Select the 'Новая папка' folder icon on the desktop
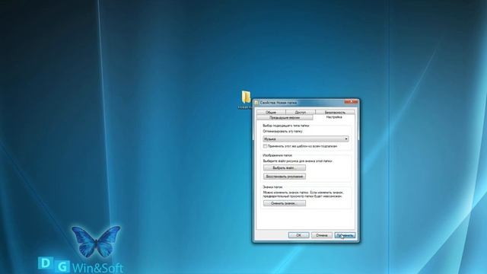This screenshot has height=274, width=487. click(x=246, y=97)
